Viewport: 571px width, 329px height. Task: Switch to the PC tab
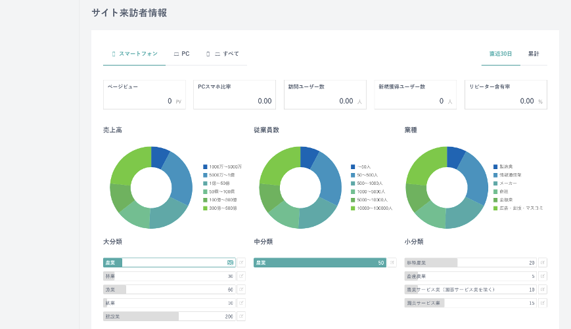182,54
